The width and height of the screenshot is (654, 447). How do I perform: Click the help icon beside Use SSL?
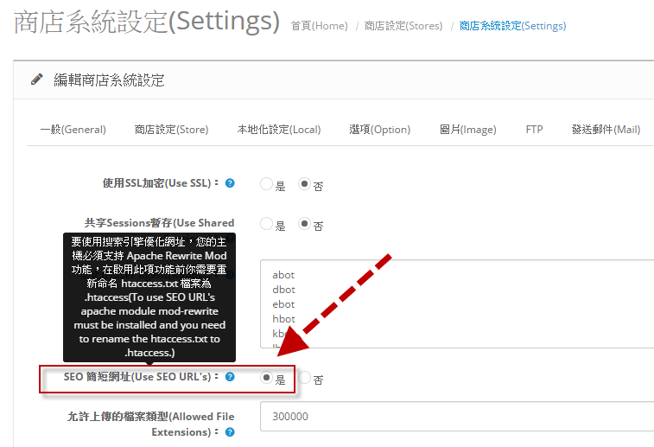[x=230, y=183]
